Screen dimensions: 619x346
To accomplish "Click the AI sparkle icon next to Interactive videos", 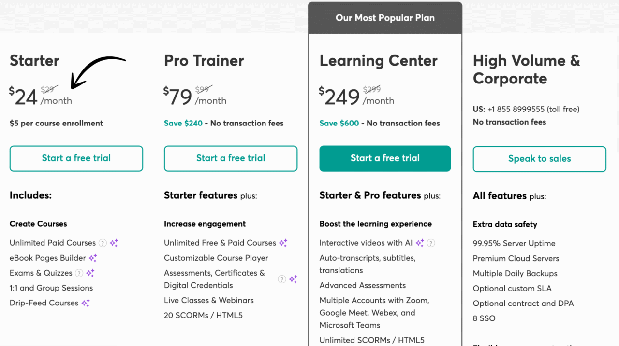I will click(419, 243).
